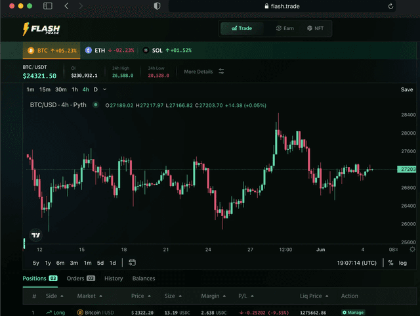
Task: Go forward with browser forward arrow
Action: 81,6
